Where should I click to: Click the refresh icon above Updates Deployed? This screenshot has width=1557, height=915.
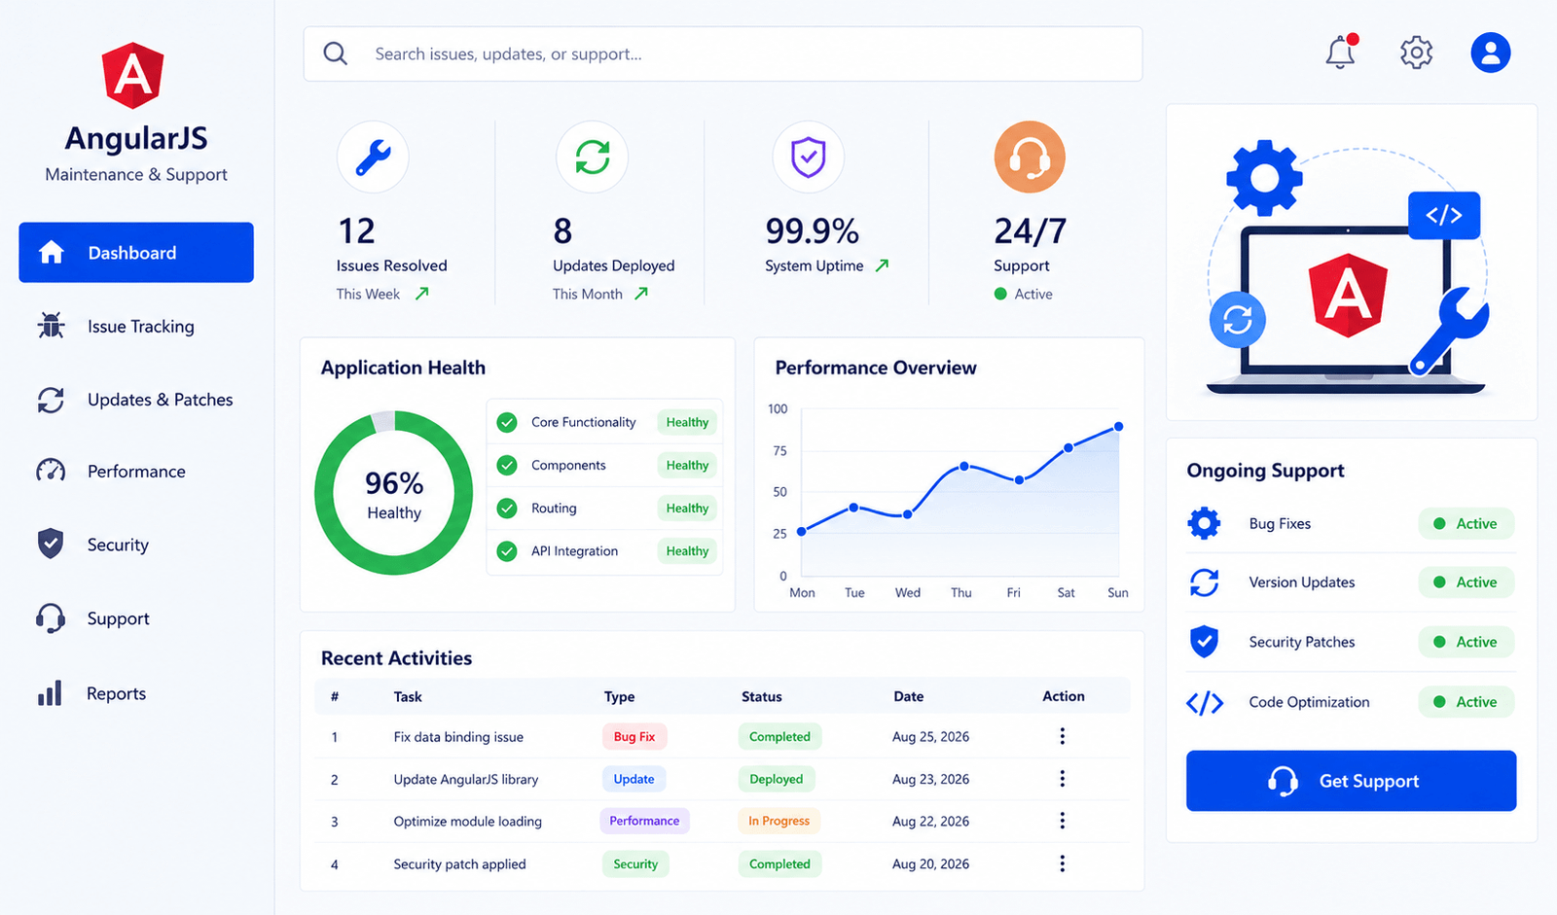pyautogui.click(x=592, y=157)
